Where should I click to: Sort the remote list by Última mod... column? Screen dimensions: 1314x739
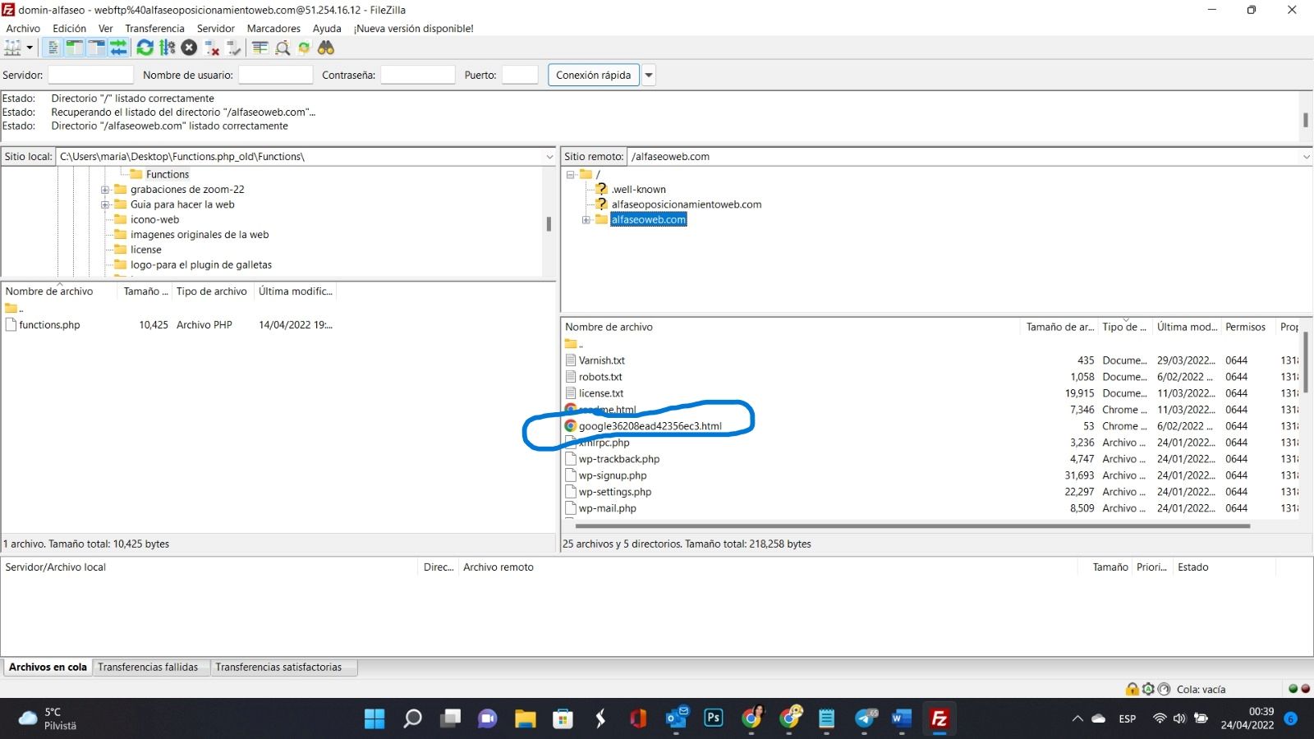click(x=1187, y=327)
